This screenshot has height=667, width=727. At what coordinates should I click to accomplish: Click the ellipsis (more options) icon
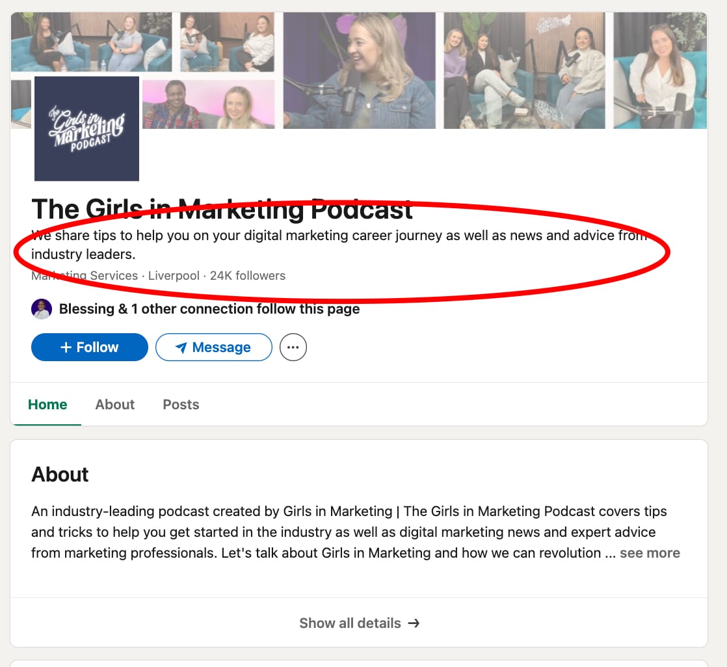(x=293, y=347)
